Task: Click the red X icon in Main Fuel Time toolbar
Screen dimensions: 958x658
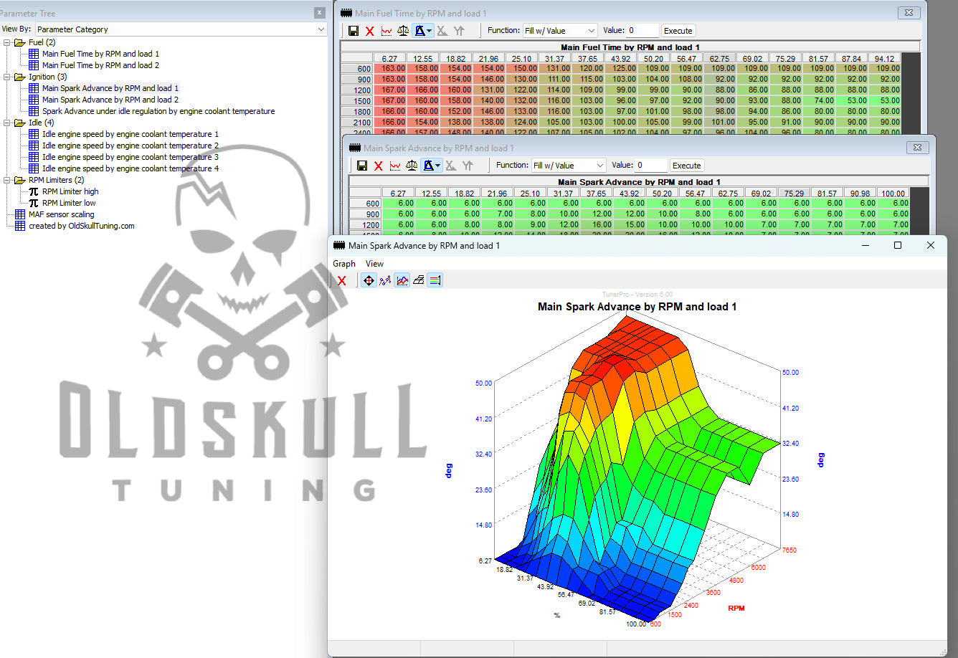Action: (x=370, y=31)
